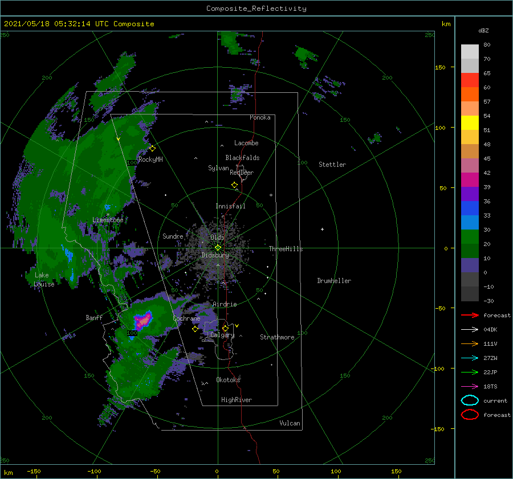Click the Olds label near center
Viewport: 513px width, 479px height.
click(x=217, y=237)
